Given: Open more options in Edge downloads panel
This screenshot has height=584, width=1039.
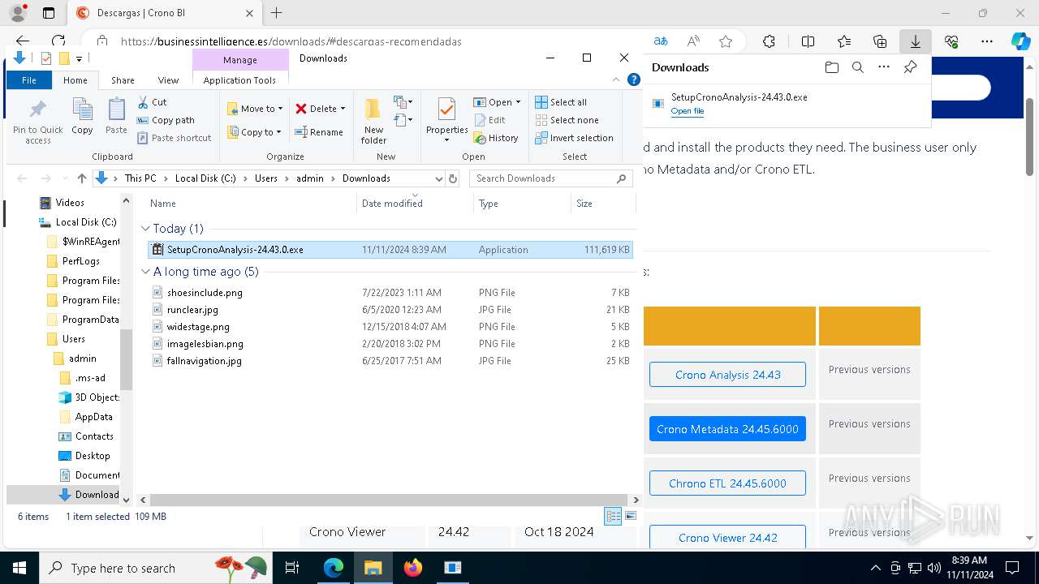Looking at the screenshot, I should click(x=884, y=67).
